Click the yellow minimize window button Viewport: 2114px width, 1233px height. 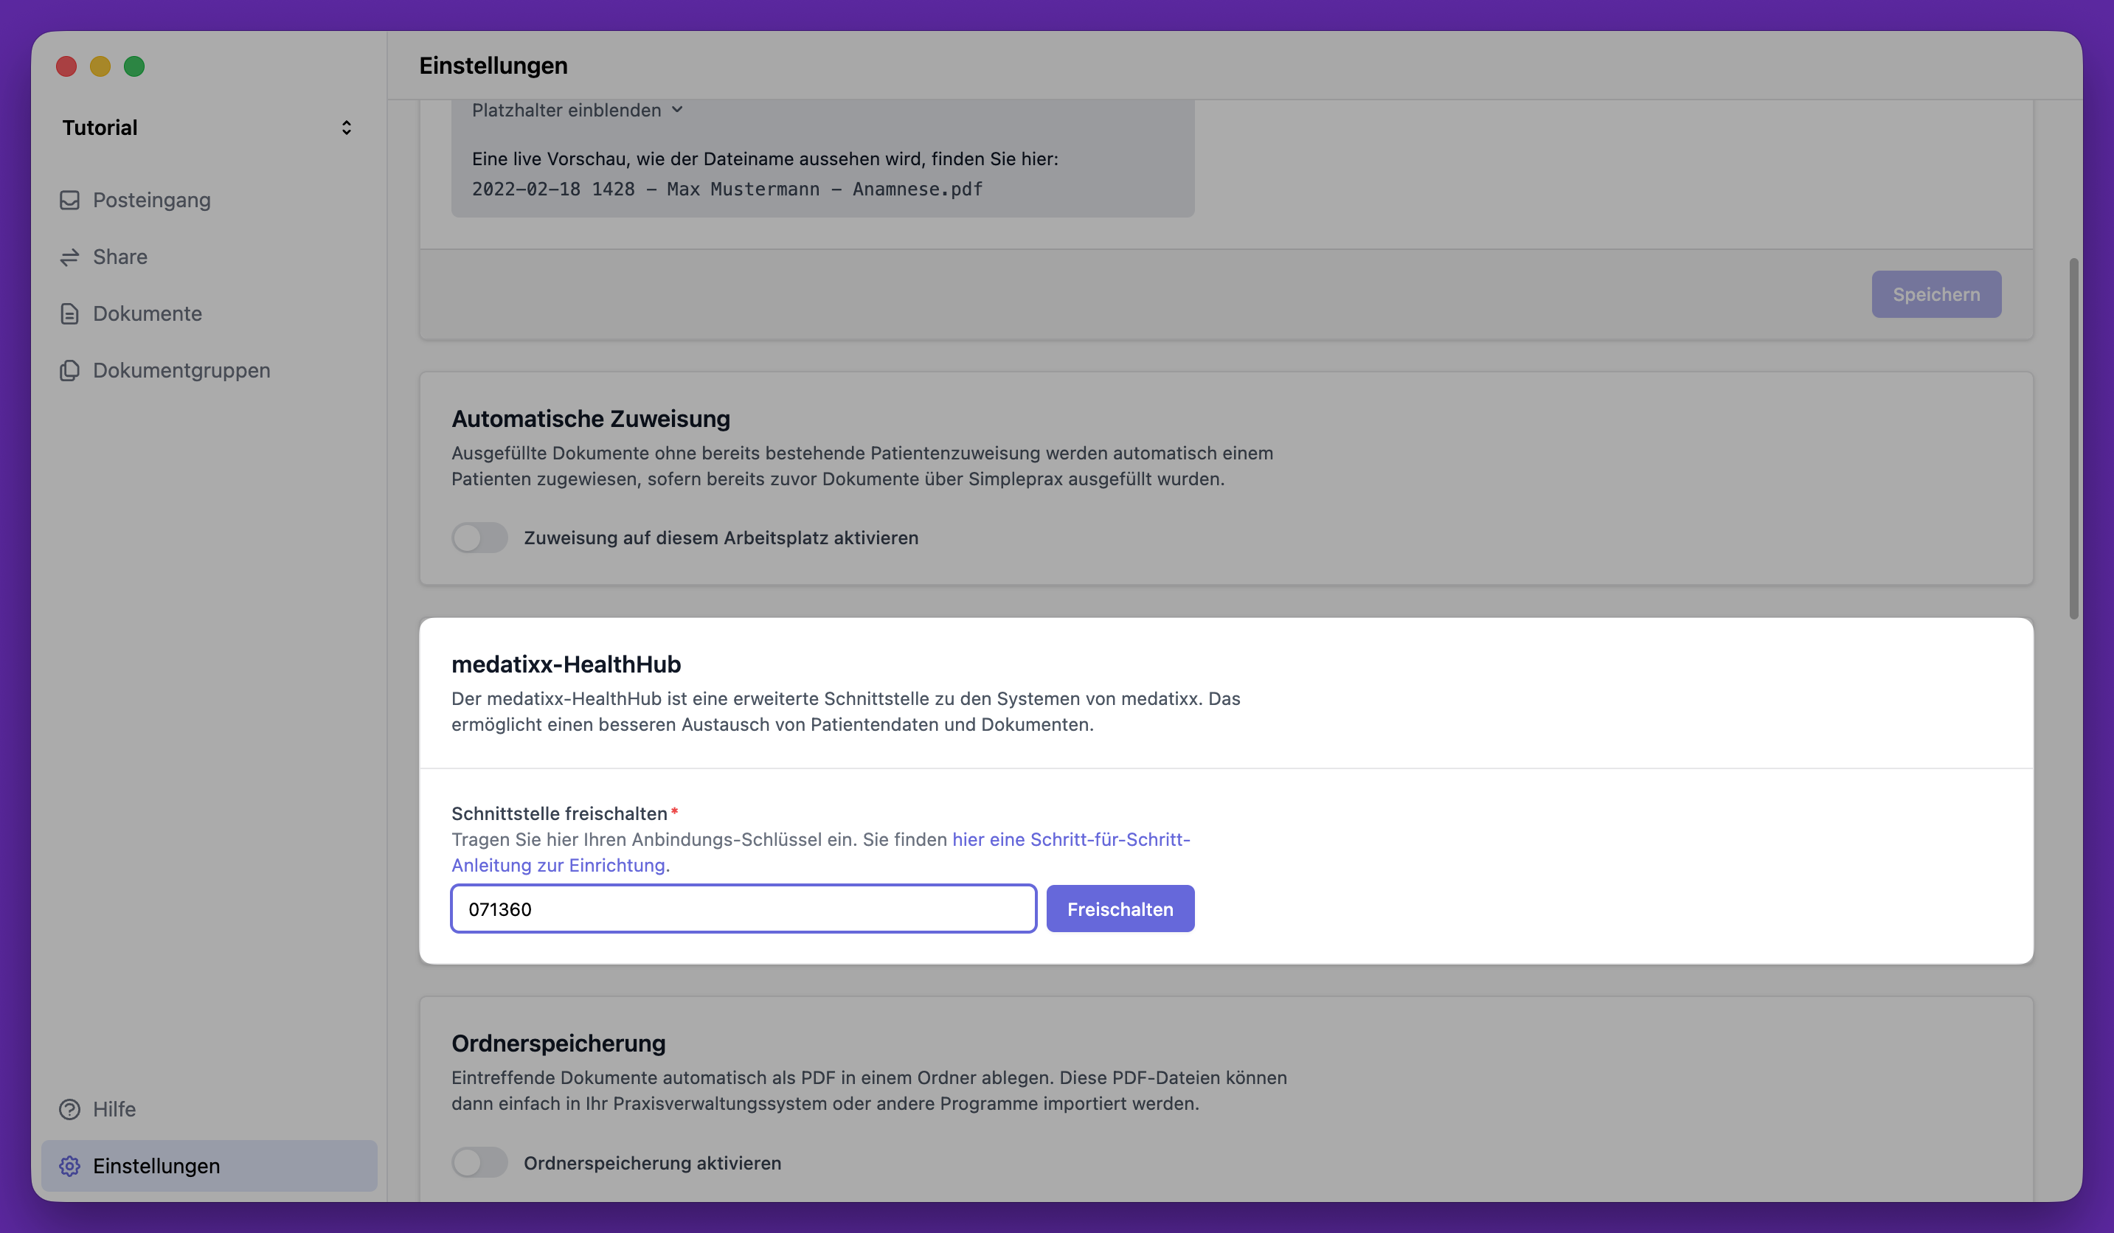coord(100,66)
